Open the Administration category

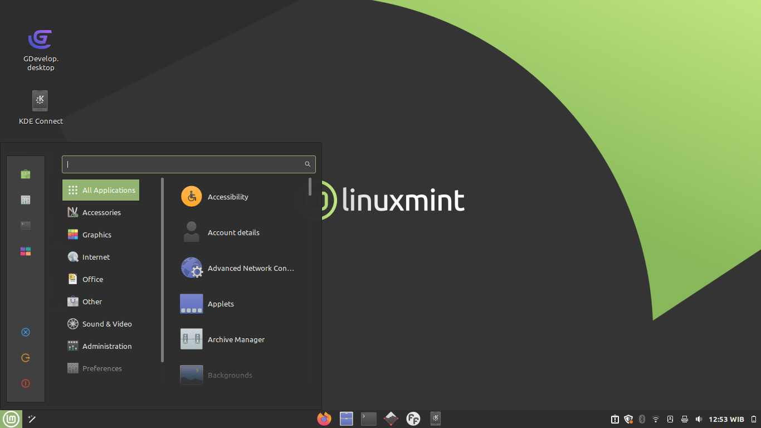coord(101,346)
